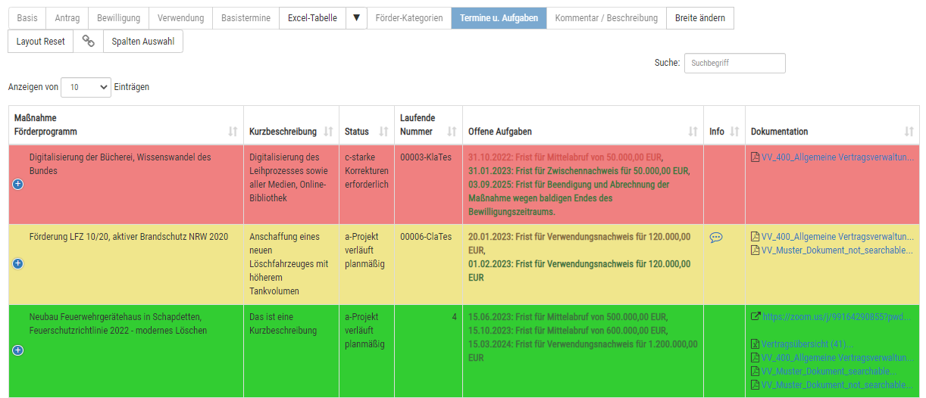Screen dimensions: 926x398
Task: Open red row's VV_400_Allgemeine Vertragsverwaltun link
Action: click(837, 157)
